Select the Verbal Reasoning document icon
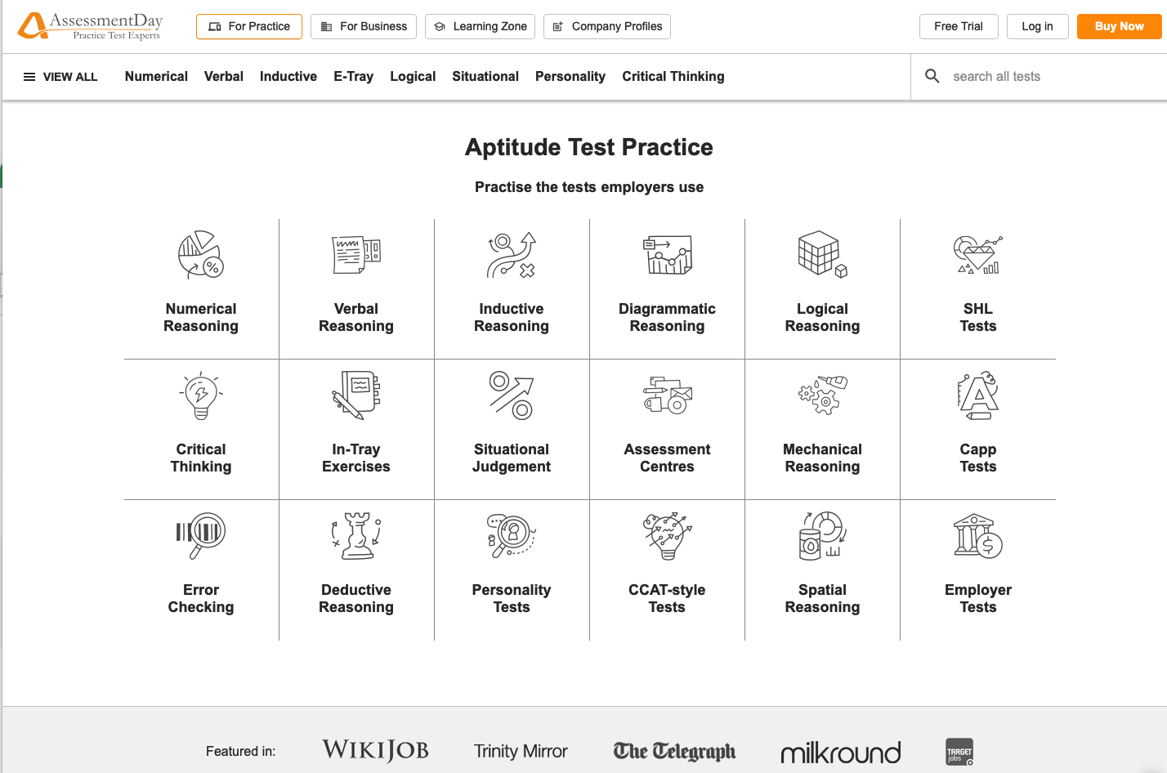 point(356,254)
